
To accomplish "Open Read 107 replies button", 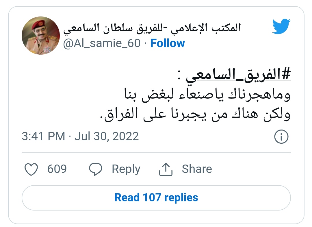I will [156, 198].
